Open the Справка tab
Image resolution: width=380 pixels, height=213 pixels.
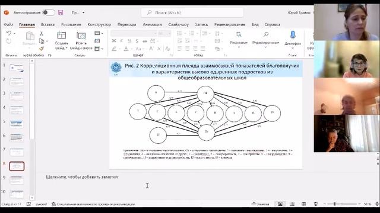coord(273,24)
